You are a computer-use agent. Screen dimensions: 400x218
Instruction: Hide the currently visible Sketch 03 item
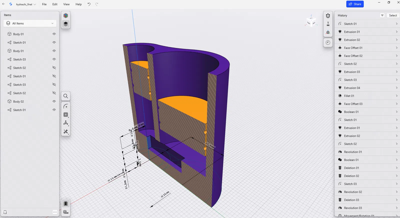tap(54, 59)
